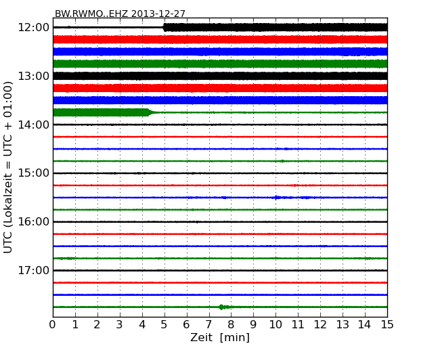The width and height of the screenshot is (440, 352).
Task: Click x-axis tick label 7
Action: 208,325
